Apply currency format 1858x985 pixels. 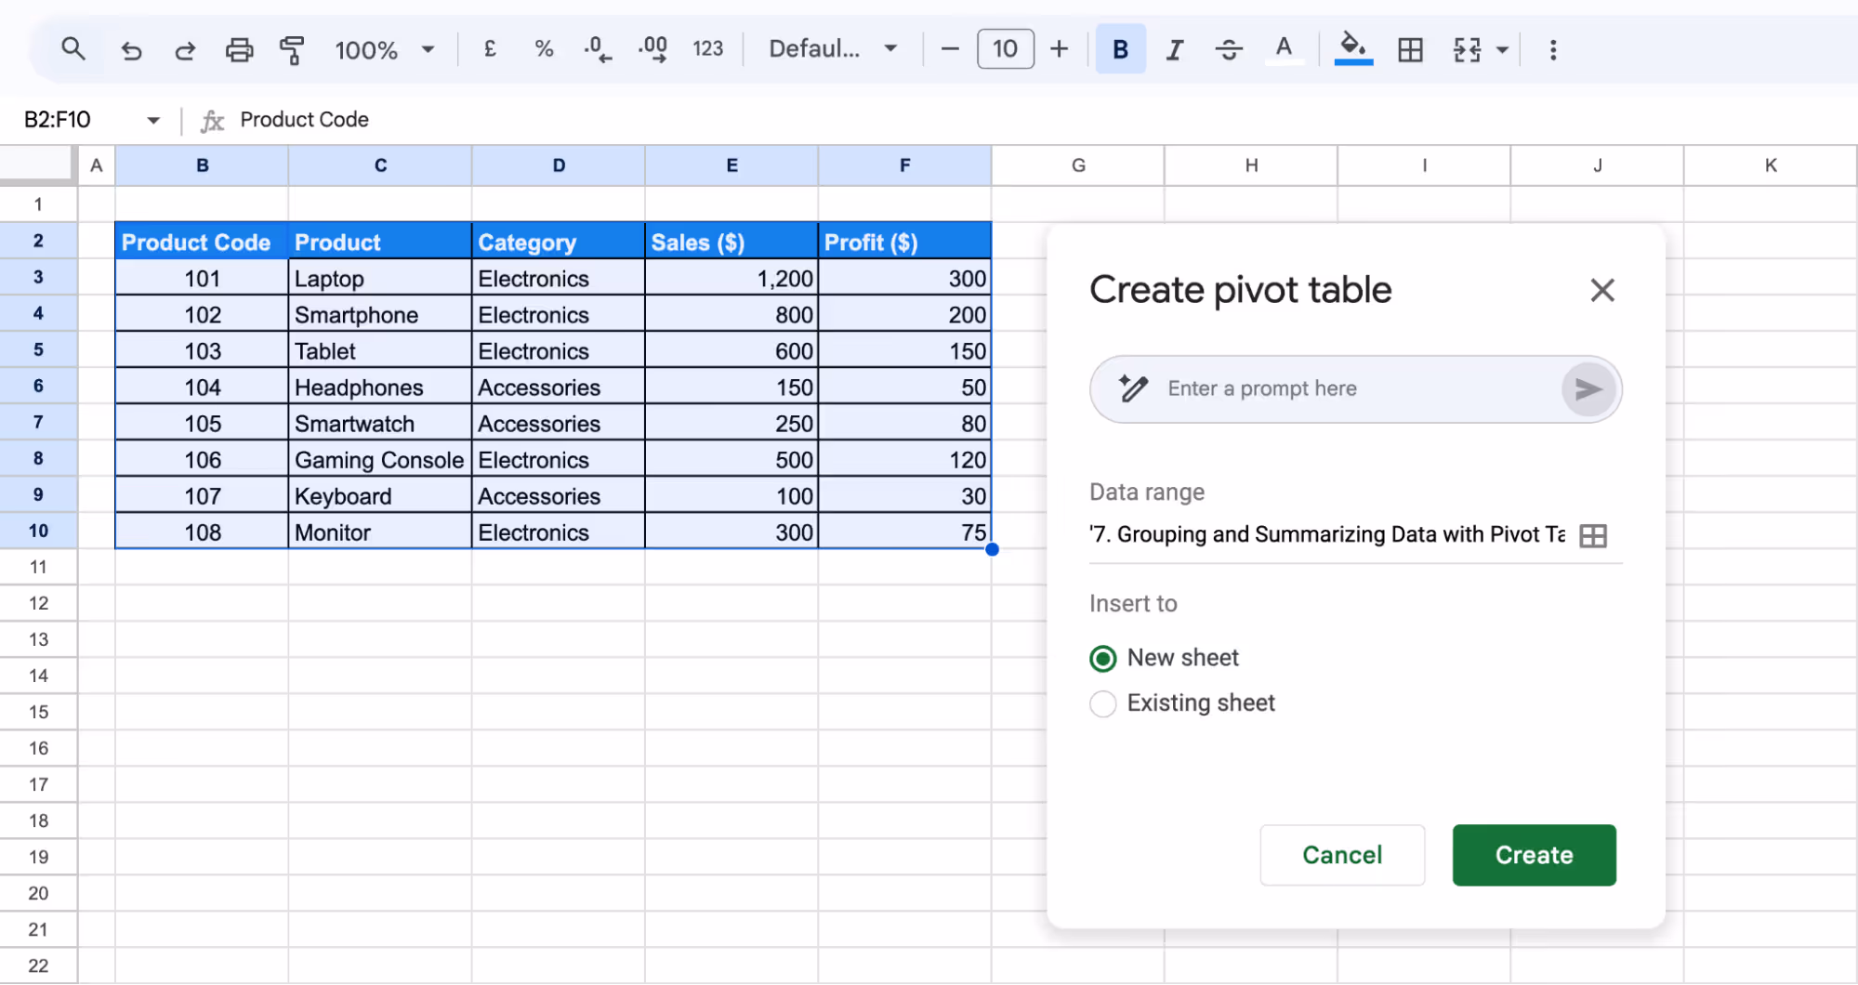coord(490,49)
